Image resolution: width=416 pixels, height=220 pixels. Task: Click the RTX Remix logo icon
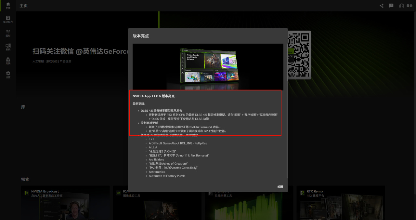tap(302, 193)
